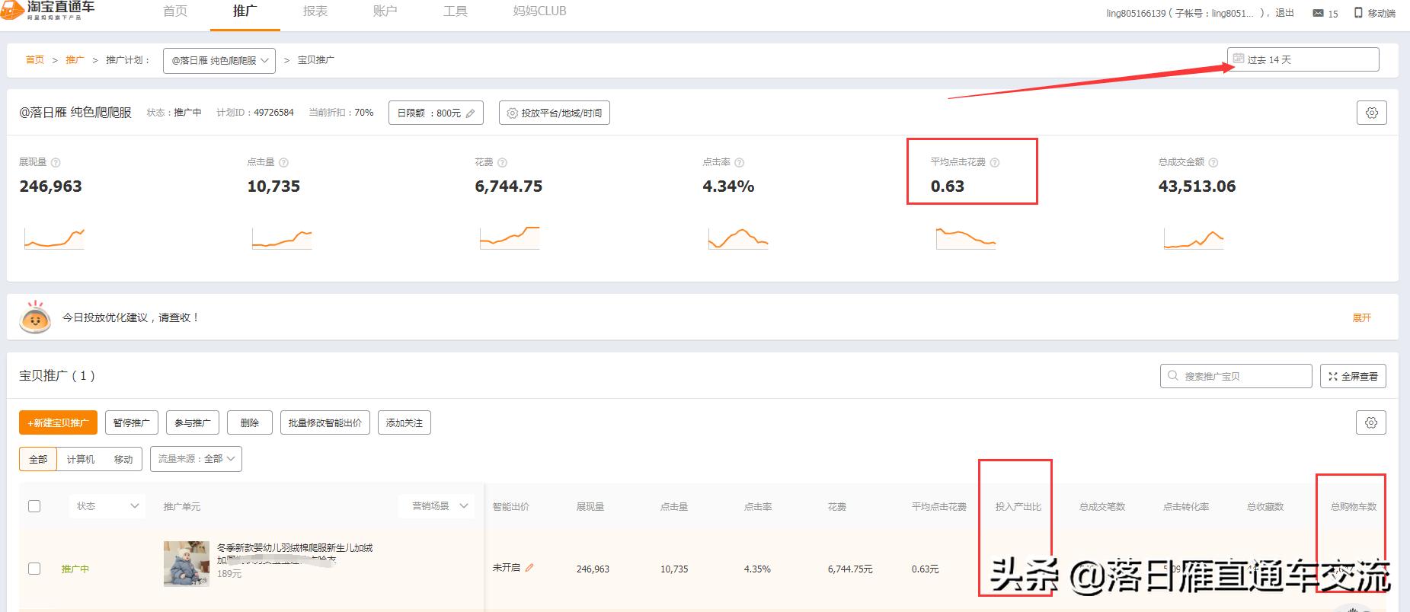Sort by the 总成交笔数 column header

1101,506
